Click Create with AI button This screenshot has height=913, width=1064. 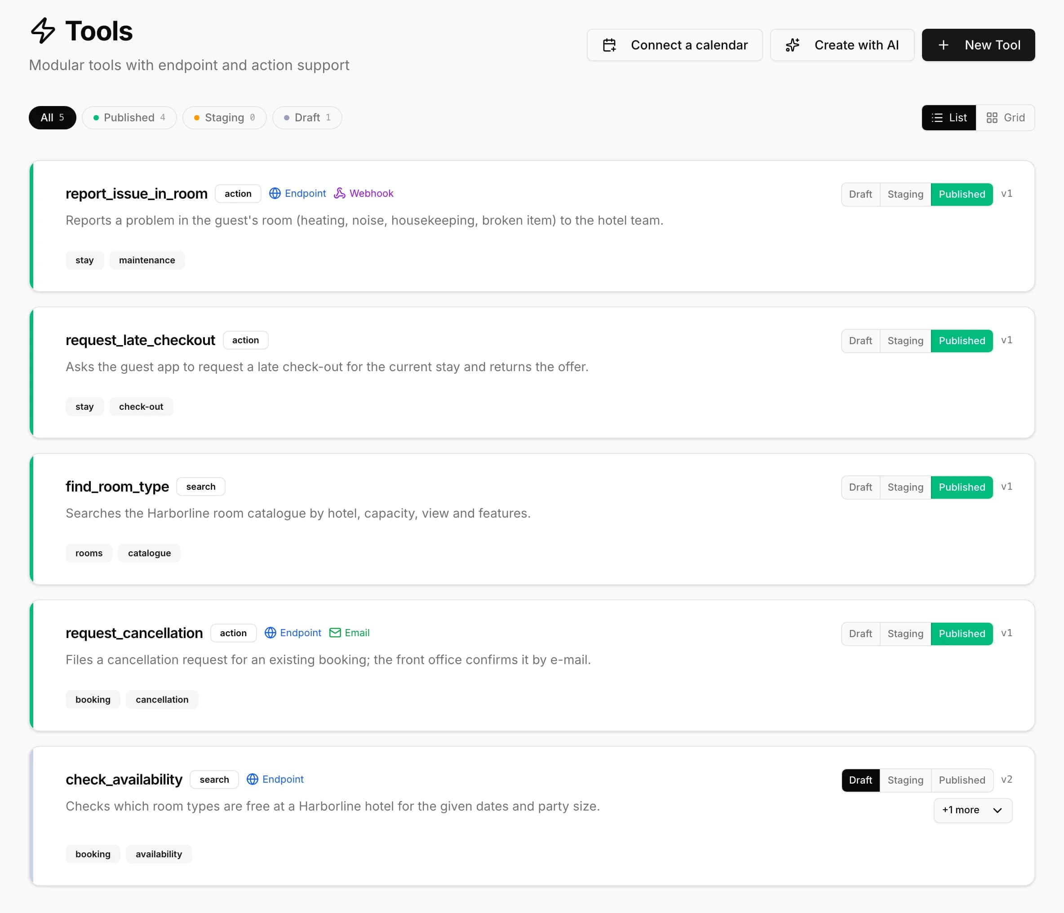point(842,45)
